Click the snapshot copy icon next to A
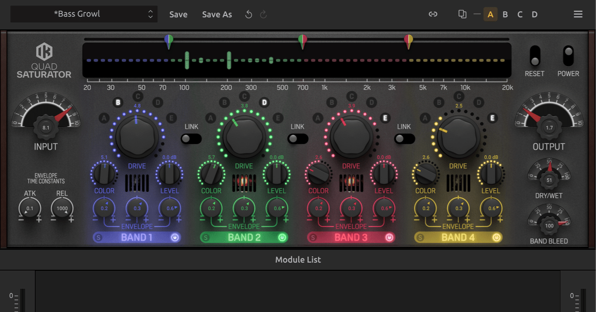Image resolution: width=596 pixels, height=312 pixels. [462, 14]
